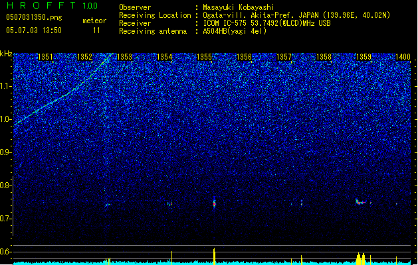Click the Receiving antenna label

(153, 31)
